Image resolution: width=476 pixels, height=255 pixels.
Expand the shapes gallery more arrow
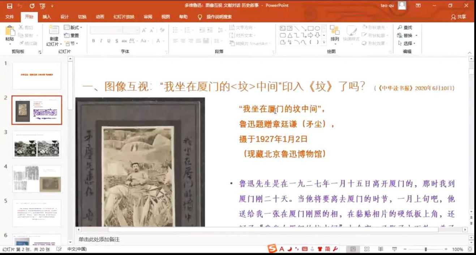click(324, 42)
